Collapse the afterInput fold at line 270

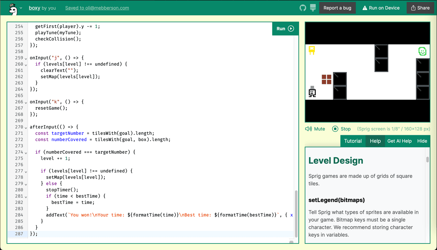point(26,127)
